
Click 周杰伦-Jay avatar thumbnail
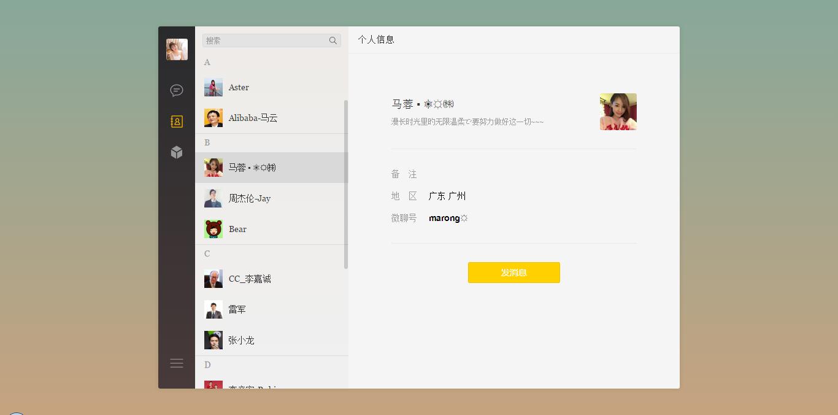click(213, 198)
